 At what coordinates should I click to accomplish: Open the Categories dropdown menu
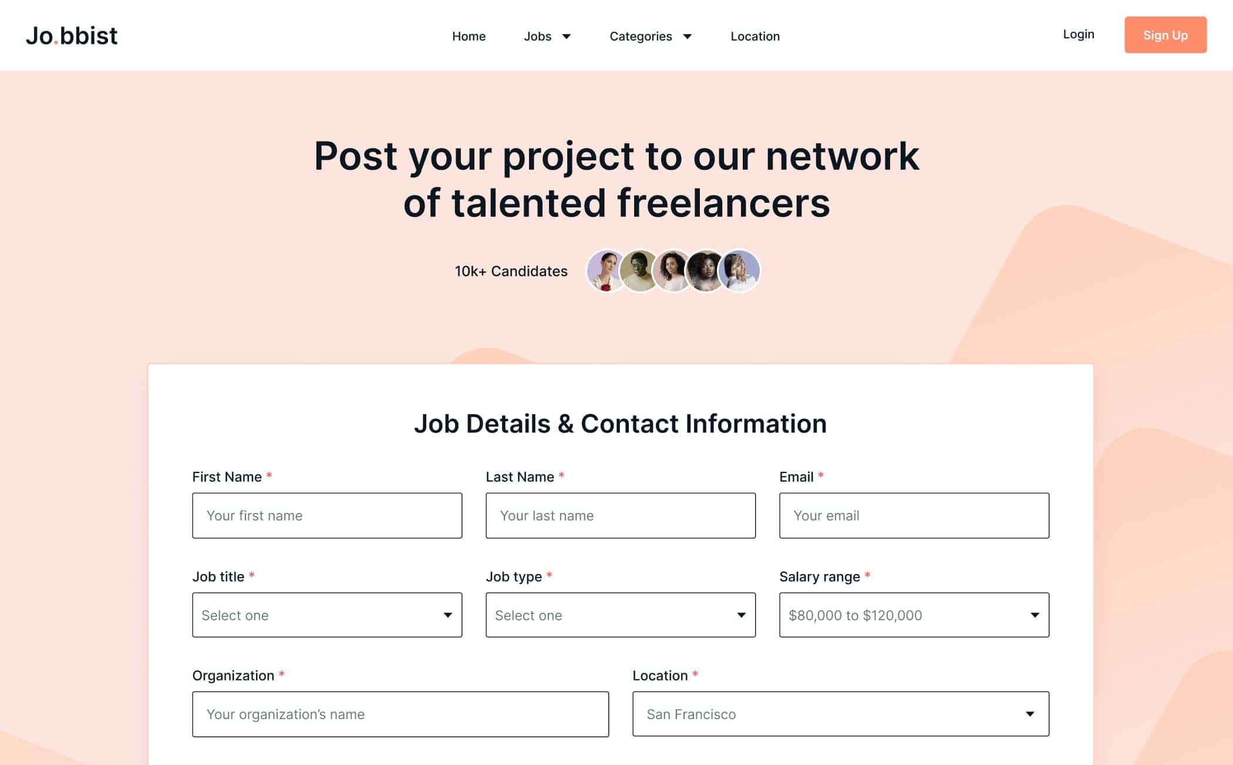click(651, 35)
